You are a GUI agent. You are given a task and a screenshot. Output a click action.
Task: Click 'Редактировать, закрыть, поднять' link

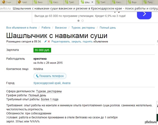(x=72, y=41)
